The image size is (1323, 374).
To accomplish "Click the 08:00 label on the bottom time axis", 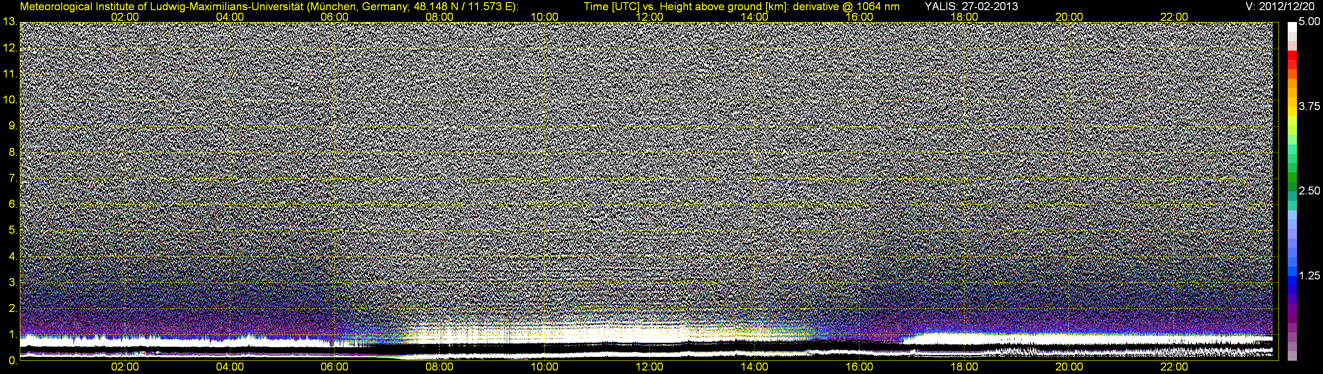I will coord(440,367).
